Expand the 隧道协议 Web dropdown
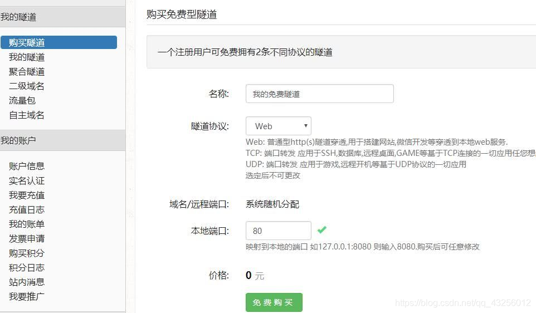 [278, 126]
